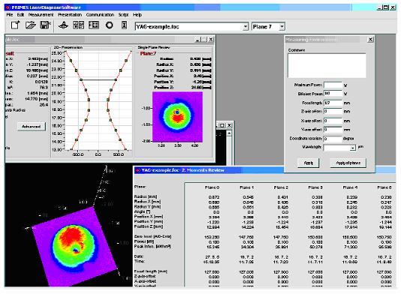Open the File menu
Screen dimensions: 401x294
[x=10, y=15]
